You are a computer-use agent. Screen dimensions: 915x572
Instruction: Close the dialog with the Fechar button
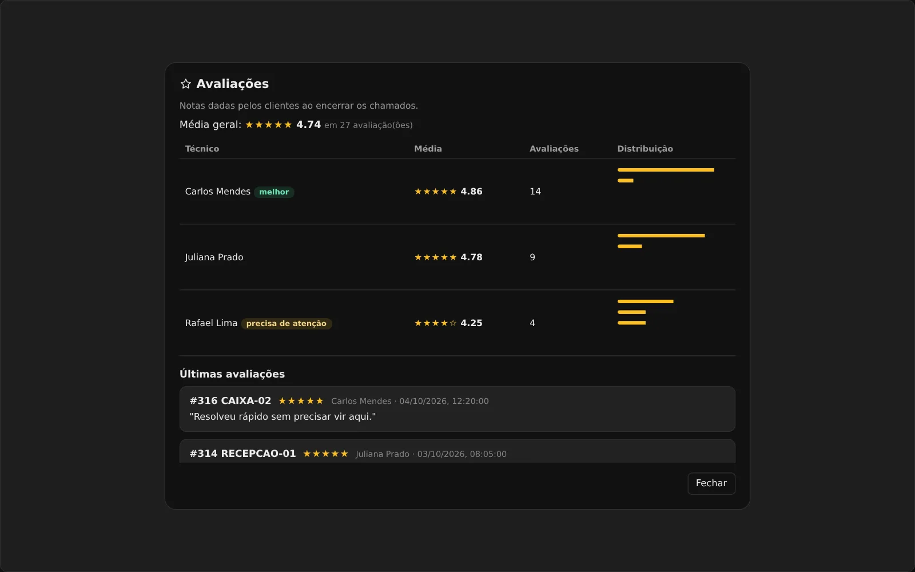[711, 483]
